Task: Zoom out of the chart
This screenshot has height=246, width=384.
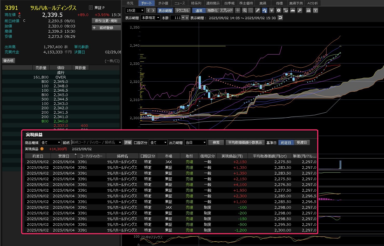Action: point(251,10)
